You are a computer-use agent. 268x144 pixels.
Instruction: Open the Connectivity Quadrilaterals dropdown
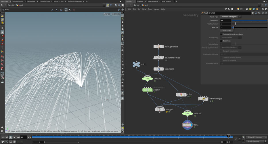(231, 37)
